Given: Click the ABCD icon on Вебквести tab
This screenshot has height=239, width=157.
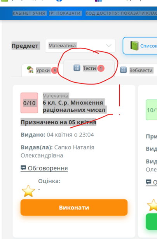Looking at the screenshot, I should [123, 70].
